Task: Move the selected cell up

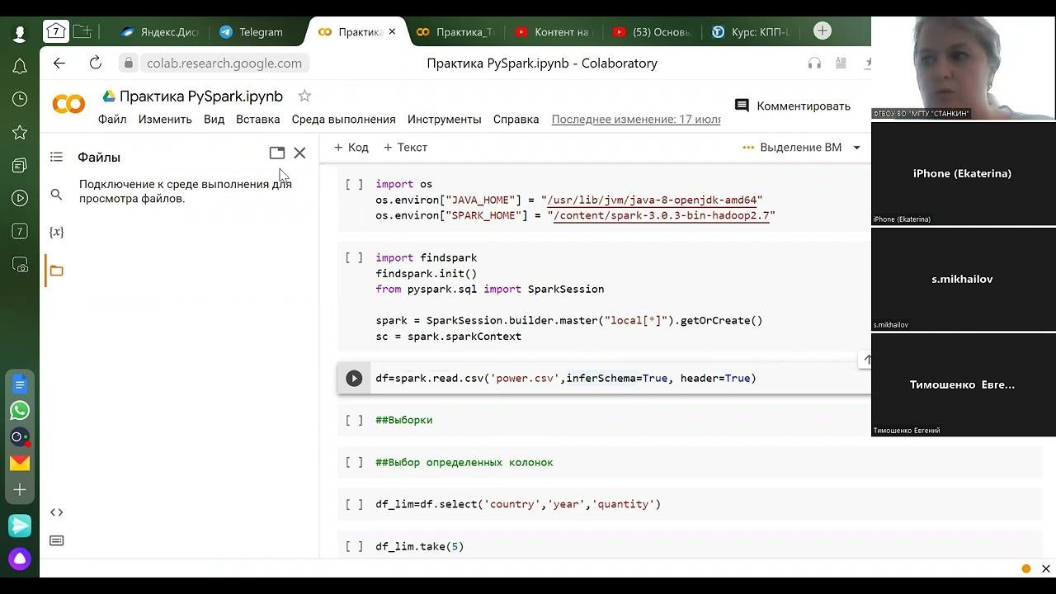Action: coord(865,360)
